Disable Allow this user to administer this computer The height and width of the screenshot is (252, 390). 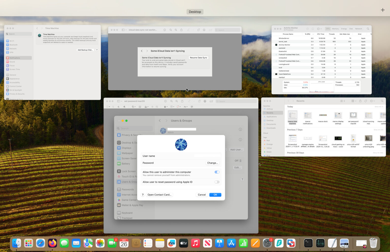coord(217,172)
